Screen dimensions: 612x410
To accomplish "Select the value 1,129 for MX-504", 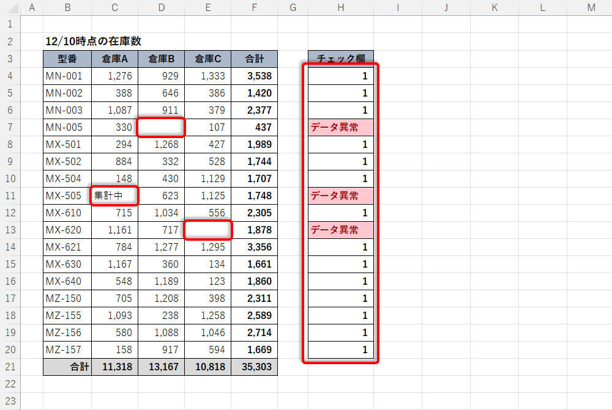I will point(207,178).
